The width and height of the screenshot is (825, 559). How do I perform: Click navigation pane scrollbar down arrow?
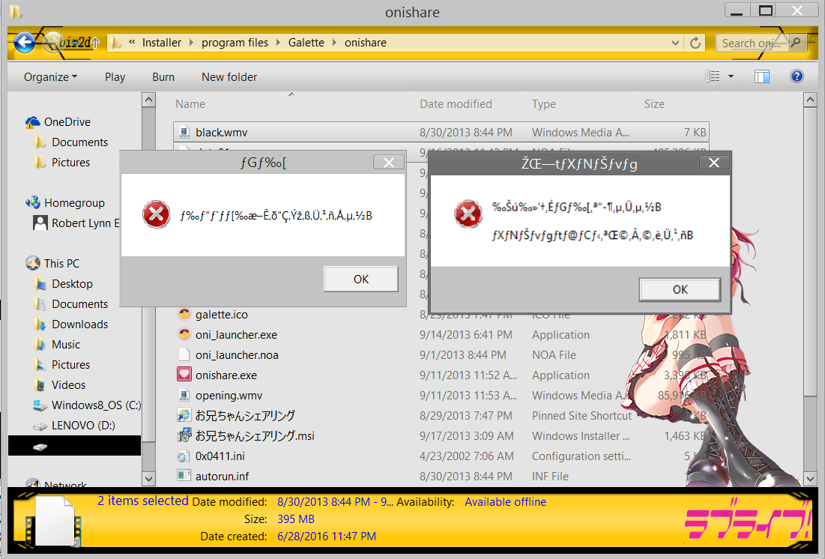pyautogui.click(x=149, y=479)
